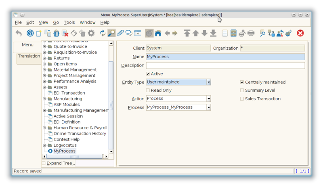Uncheck the Active checkbox
323x187 pixels.
(148, 74)
